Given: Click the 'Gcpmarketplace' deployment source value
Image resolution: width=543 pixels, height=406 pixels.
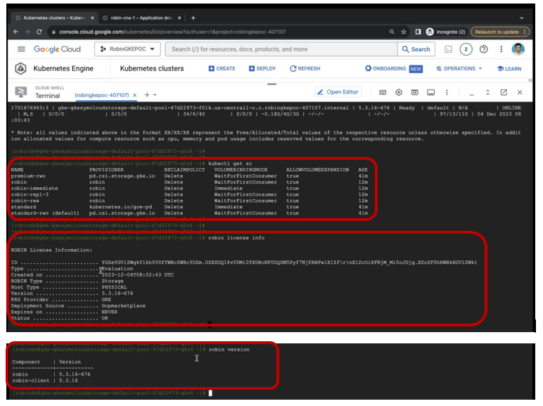Looking at the screenshot, I should coord(123,306).
